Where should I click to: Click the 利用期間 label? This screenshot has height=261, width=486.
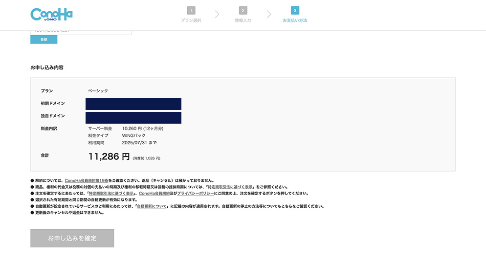click(96, 143)
